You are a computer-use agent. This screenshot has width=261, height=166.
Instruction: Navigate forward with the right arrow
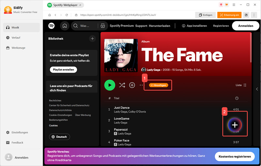61,15
